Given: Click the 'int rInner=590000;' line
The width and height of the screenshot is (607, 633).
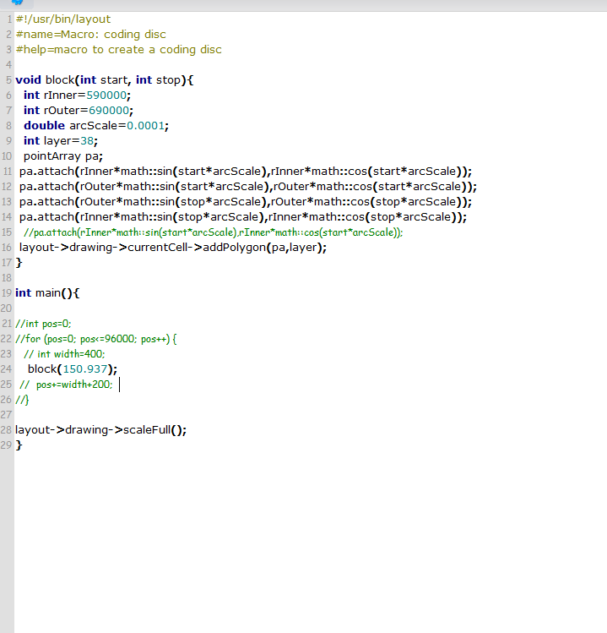Looking at the screenshot, I should click(77, 95).
